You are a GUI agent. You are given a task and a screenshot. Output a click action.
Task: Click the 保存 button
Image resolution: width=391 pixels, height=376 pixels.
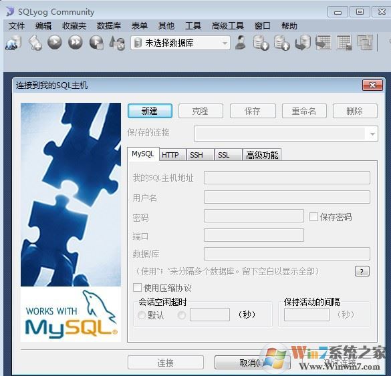click(x=253, y=111)
